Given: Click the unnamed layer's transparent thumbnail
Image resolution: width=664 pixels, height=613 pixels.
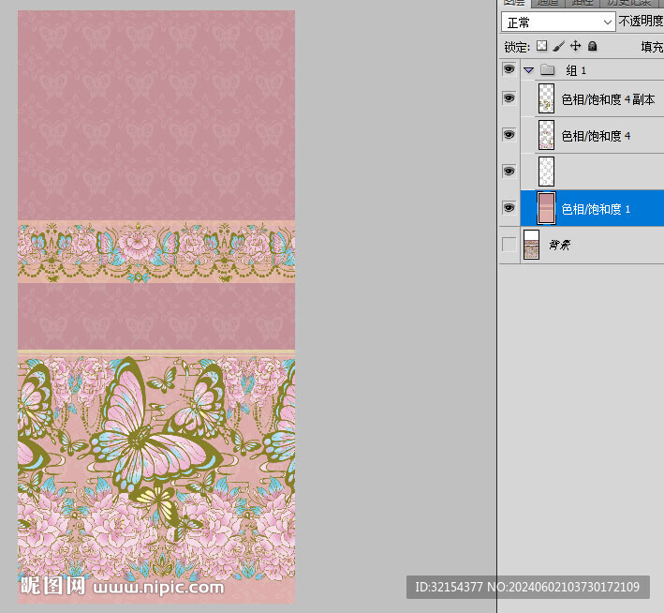Looking at the screenshot, I should 546,172.
